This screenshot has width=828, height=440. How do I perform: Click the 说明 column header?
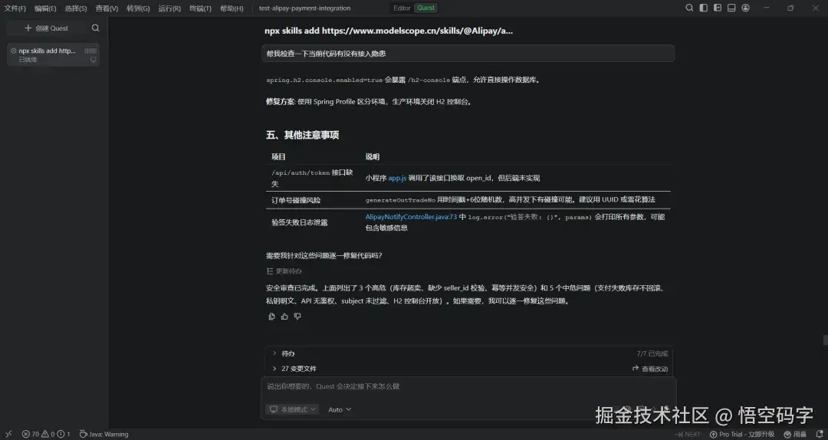click(373, 157)
